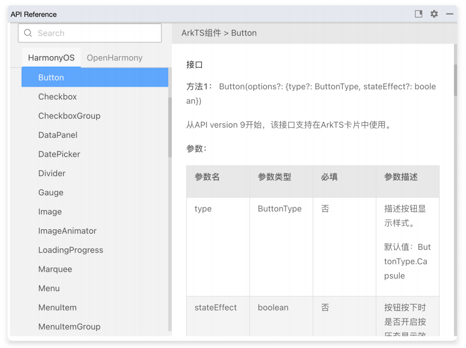Click the 参数: label
The height and width of the screenshot is (348, 466).
tap(196, 149)
